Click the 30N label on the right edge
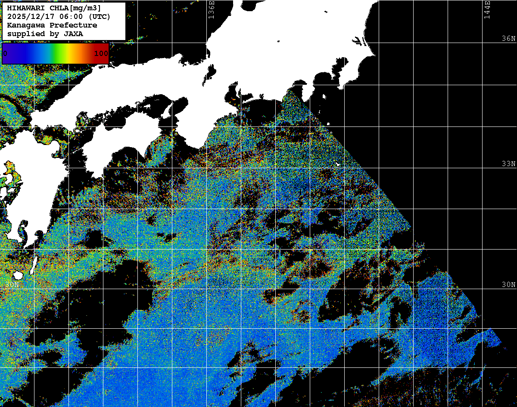 tap(508, 285)
